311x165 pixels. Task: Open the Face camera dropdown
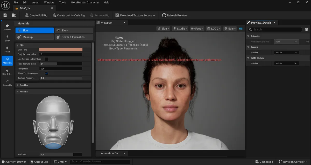coord(197,28)
